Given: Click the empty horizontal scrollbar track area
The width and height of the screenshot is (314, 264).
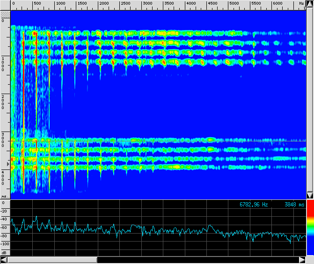Looking at the screenshot, I should coord(197,260).
